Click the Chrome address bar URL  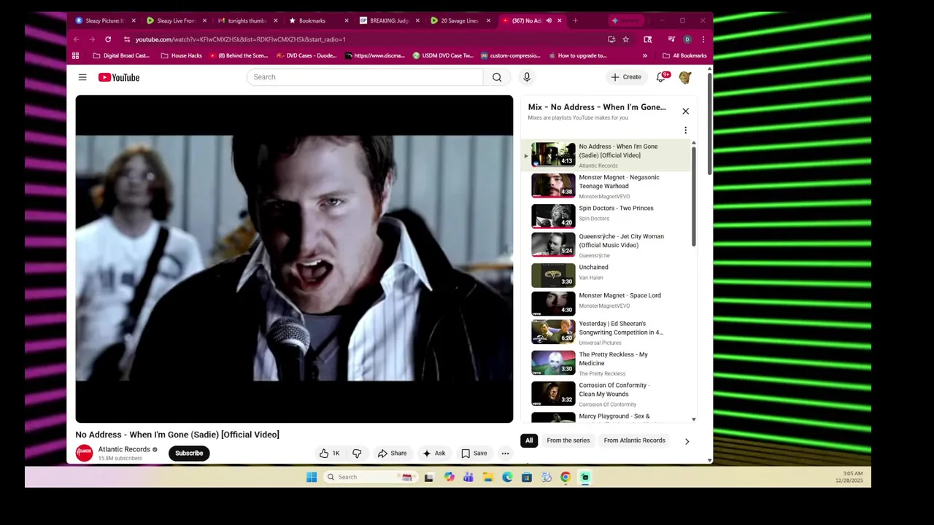[x=241, y=39]
